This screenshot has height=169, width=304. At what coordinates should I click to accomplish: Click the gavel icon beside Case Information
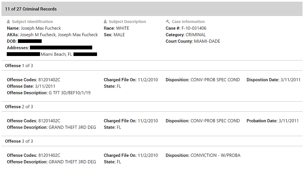tap(168, 22)
